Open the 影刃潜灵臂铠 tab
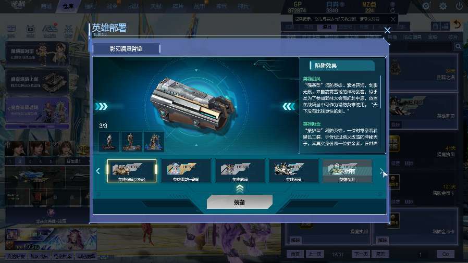This screenshot has width=468, height=263. point(126,49)
